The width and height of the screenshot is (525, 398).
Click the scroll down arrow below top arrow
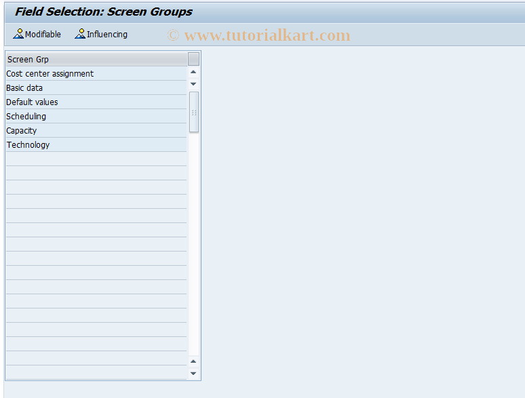(193, 83)
